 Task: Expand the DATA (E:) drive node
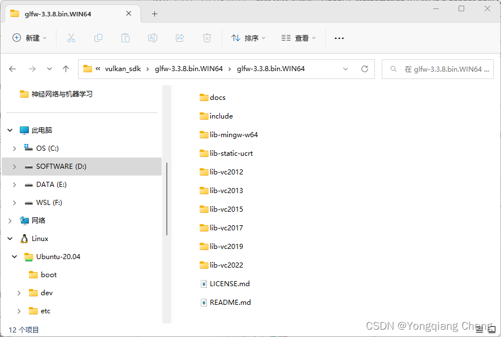[14, 185]
